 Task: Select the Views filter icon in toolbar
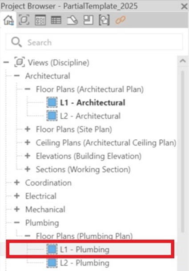click(24, 20)
